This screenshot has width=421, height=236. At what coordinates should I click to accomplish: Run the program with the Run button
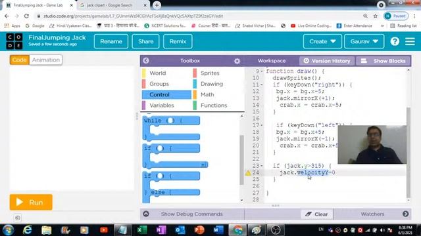coord(31,203)
